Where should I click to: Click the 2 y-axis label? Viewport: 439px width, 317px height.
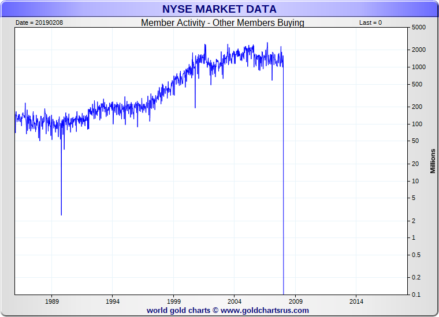coord(414,221)
